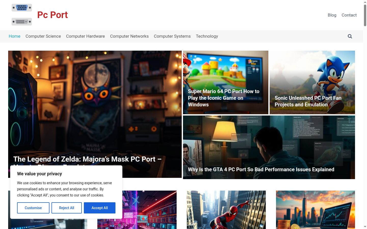Click the search magnifier icon
Screen dimensions: 367x229
(350, 36)
